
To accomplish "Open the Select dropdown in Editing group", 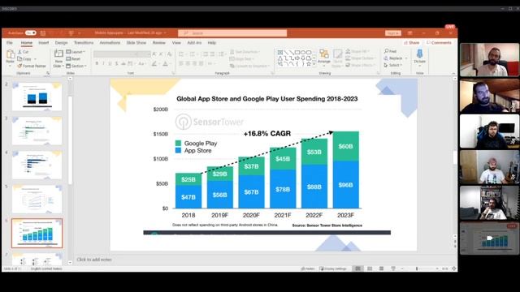I will [393, 65].
